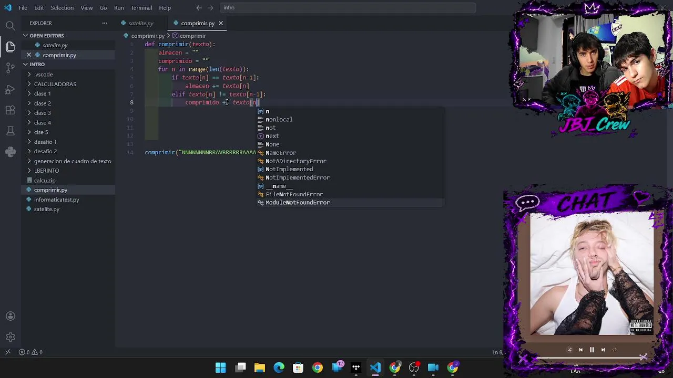Screen dimensions: 673x378
Task: Open Explorer more actions ellipsis
Action: [x=105, y=23]
